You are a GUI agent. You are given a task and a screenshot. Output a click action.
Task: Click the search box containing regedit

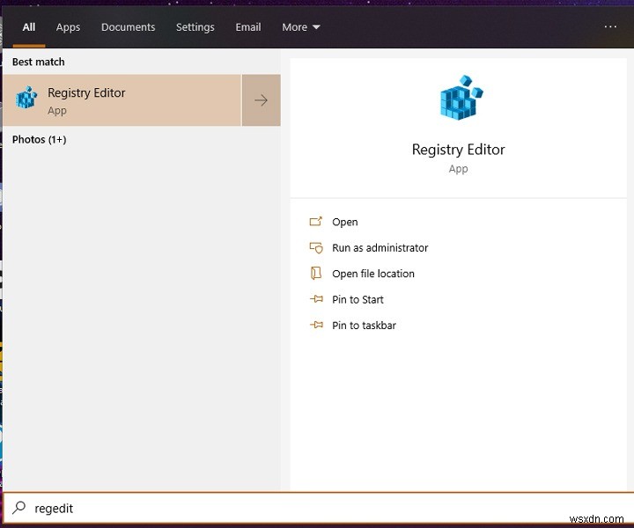319,509
